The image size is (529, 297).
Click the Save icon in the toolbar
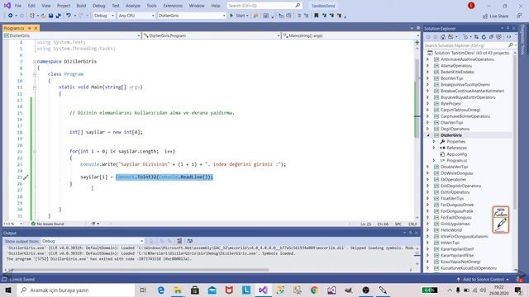[50, 16]
